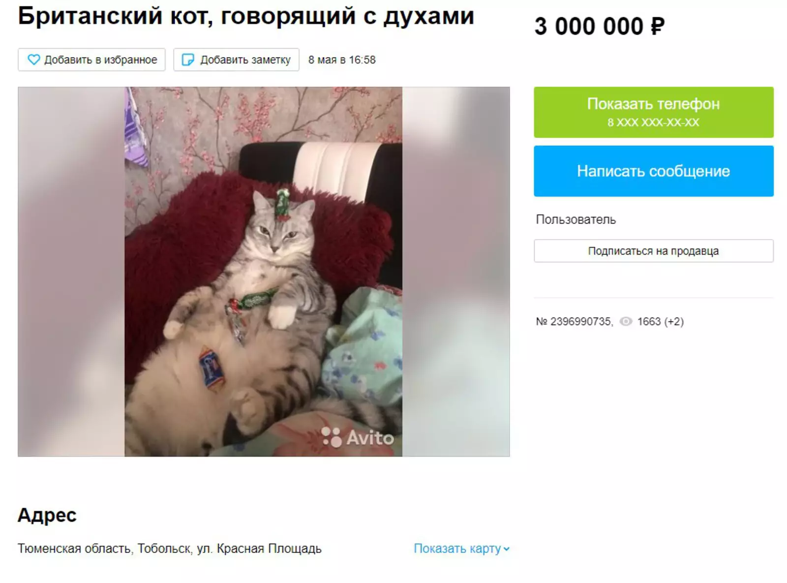Subscribe via Подписаться на продавца button

654,251
